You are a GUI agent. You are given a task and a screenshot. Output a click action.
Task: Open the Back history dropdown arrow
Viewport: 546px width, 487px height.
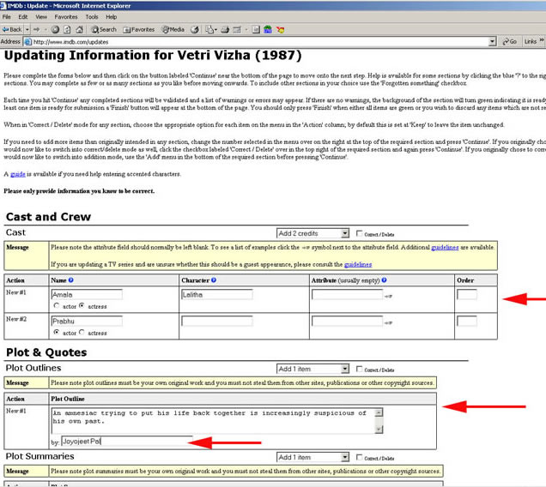tap(27, 29)
